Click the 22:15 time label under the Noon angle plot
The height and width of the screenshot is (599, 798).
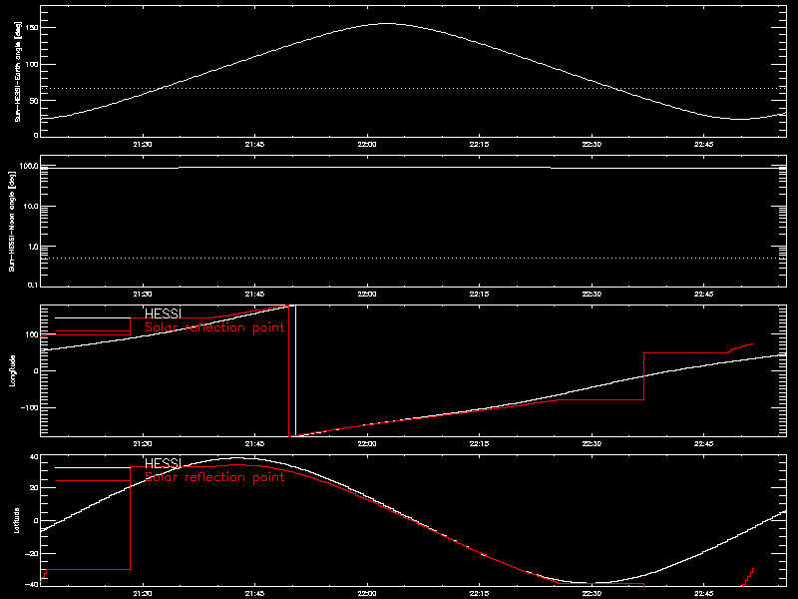[479, 295]
